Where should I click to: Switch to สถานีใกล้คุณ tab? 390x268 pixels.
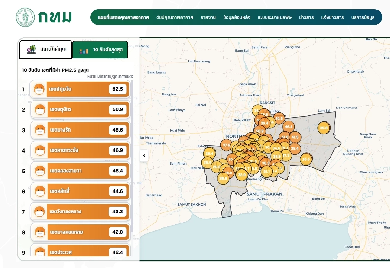(46, 49)
